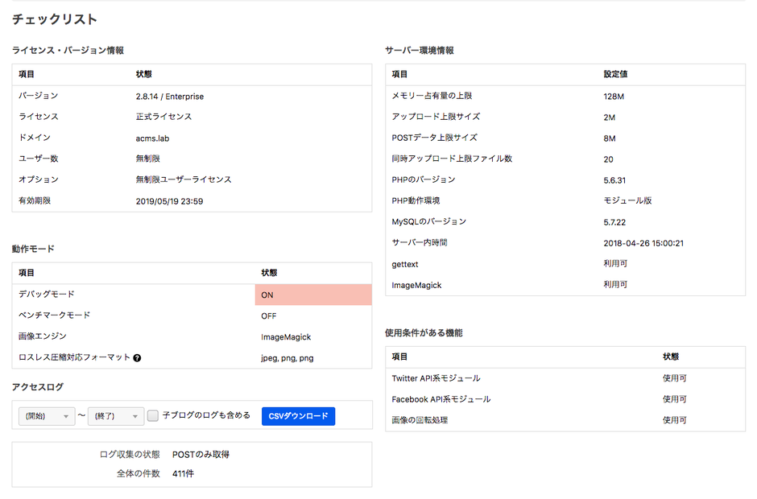Image resolution: width=757 pixels, height=499 pixels.
Task: Select the domain value acms.lab
Action: tap(152, 138)
